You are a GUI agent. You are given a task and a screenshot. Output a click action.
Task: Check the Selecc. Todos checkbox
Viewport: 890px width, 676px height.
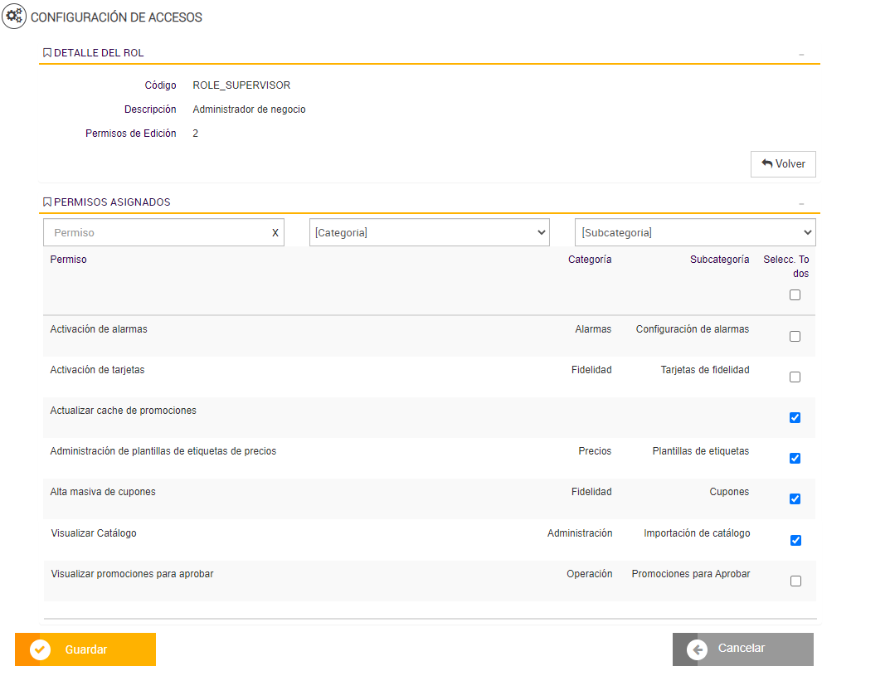(795, 295)
